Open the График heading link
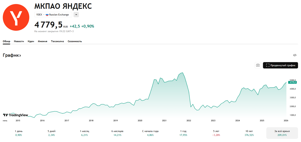Image resolution: width=301 pixels, height=142 pixels. tap(12, 55)
